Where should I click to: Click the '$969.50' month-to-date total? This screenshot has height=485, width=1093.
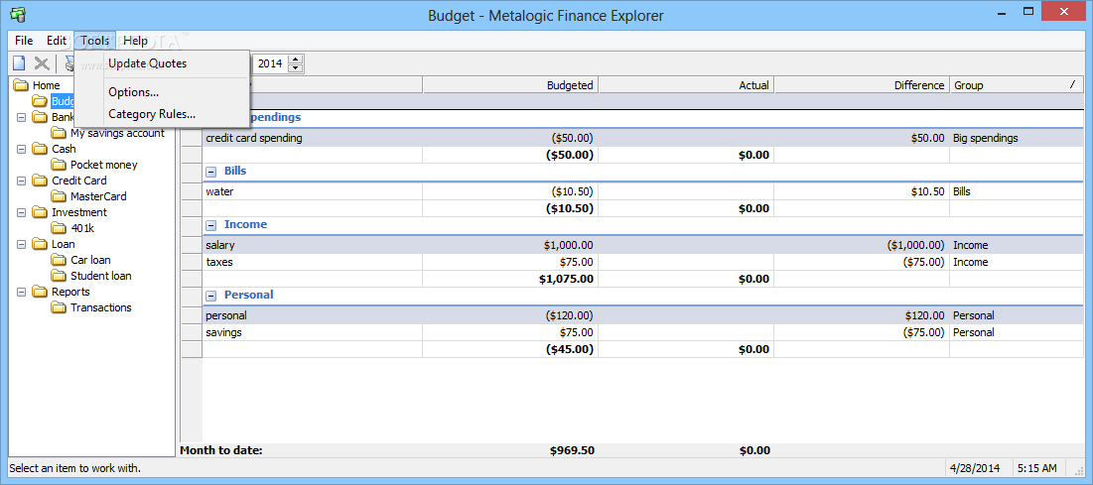pos(572,450)
